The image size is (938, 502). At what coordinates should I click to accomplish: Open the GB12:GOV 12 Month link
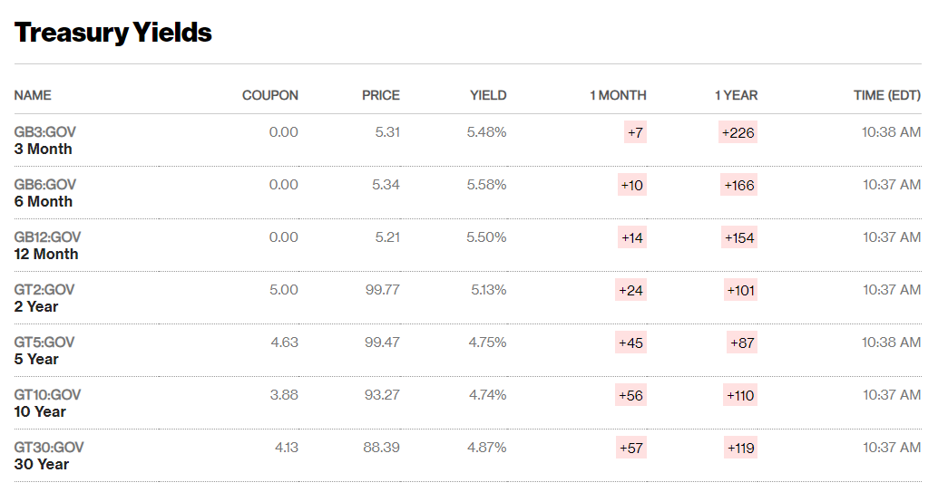47,246
